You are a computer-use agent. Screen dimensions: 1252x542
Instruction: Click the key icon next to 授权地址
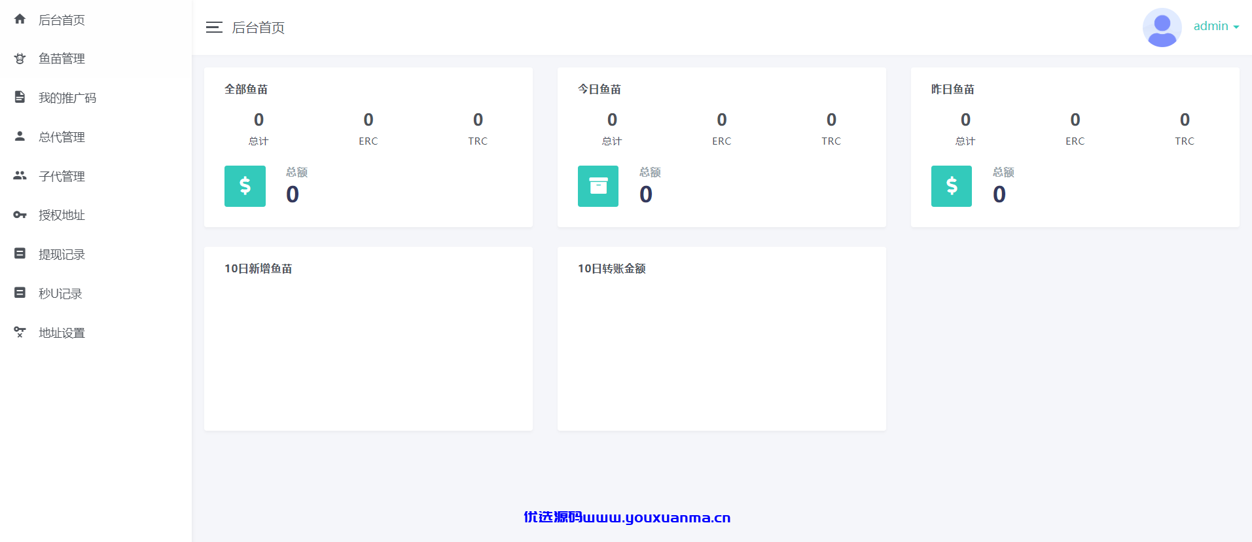[20, 215]
